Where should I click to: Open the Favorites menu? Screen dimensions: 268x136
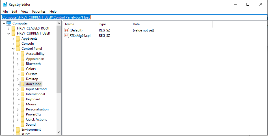click(39, 11)
